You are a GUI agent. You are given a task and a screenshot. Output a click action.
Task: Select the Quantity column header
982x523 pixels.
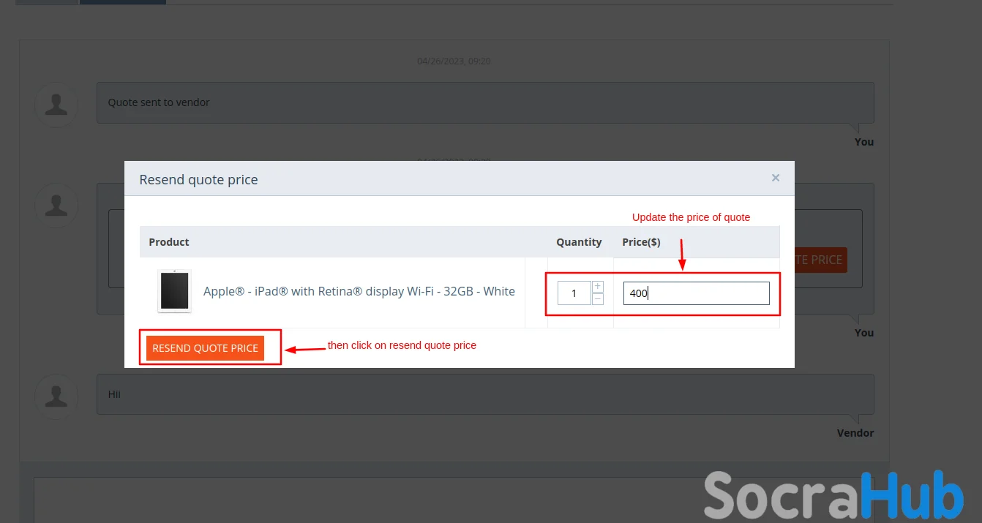tap(579, 242)
